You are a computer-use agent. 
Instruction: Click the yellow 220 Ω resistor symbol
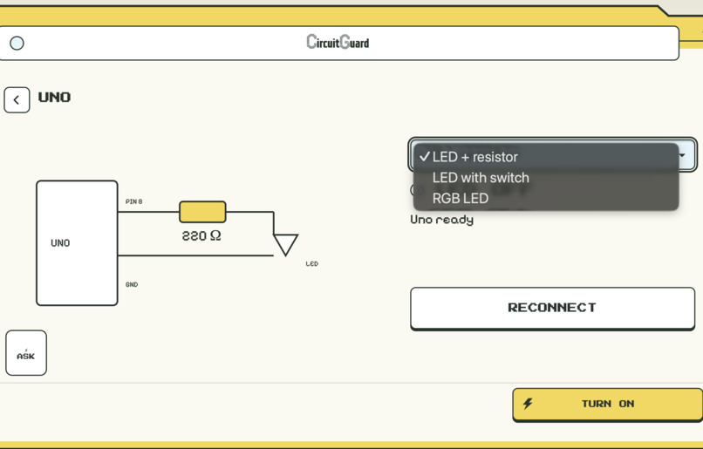[x=202, y=212]
